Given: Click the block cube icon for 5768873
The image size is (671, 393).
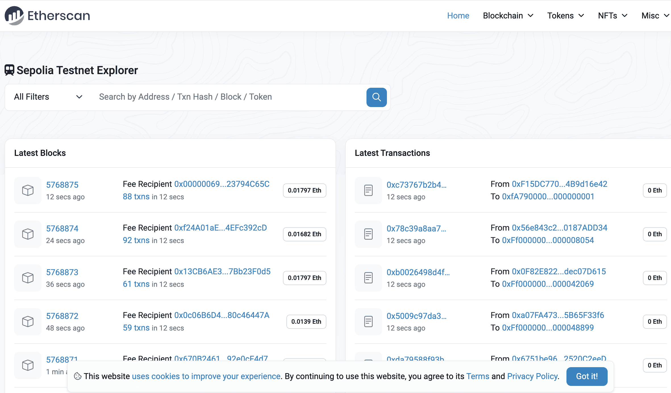Looking at the screenshot, I should (28, 278).
